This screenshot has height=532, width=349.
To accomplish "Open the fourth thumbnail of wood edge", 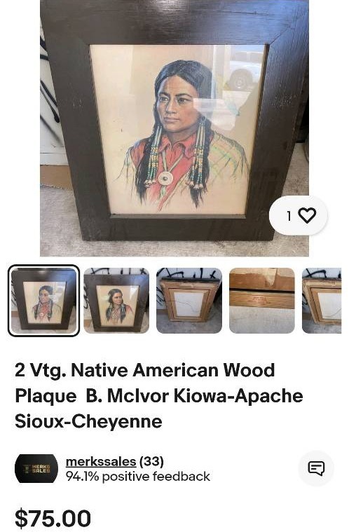I will click(x=262, y=301).
